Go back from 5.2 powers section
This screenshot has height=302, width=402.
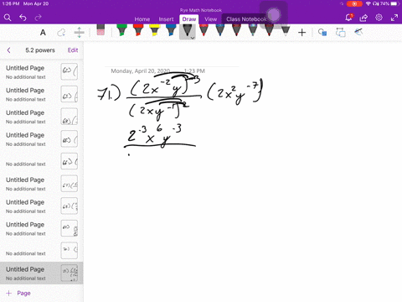pyautogui.click(x=8, y=50)
